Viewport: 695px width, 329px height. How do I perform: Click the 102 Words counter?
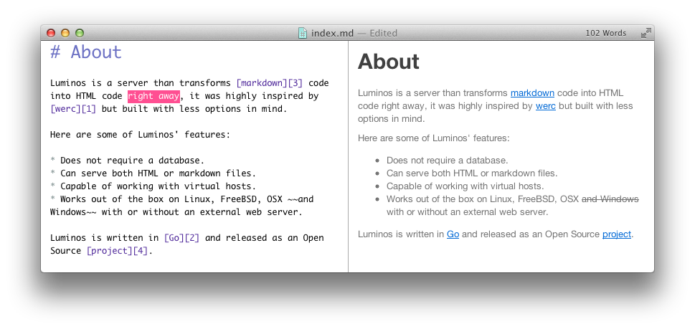[606, 33]
